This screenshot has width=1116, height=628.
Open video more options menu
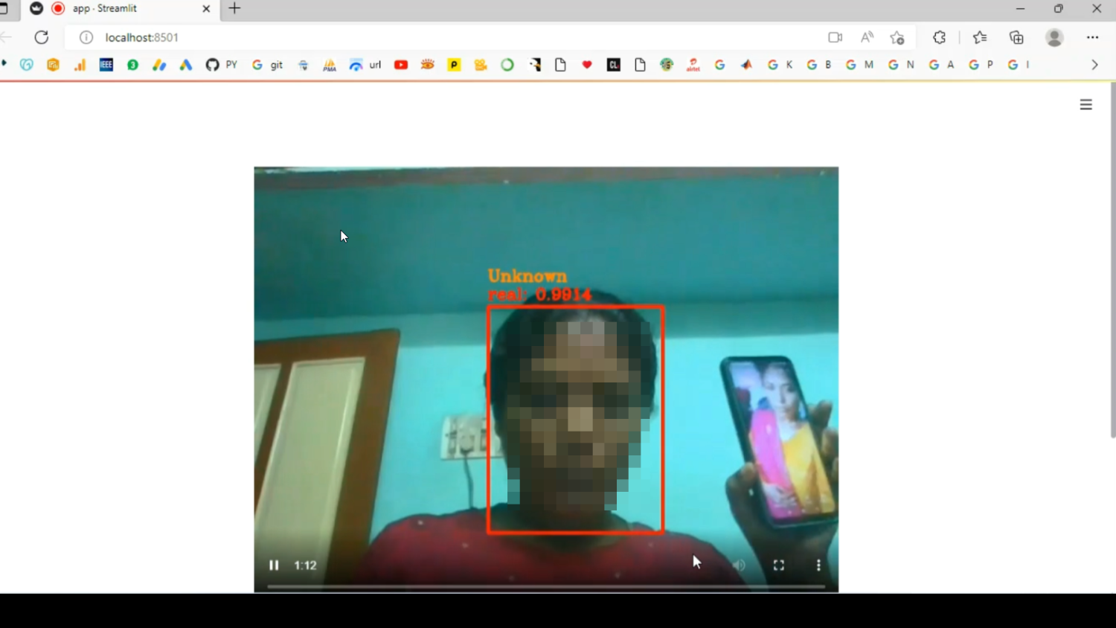(x=818, y=565)
